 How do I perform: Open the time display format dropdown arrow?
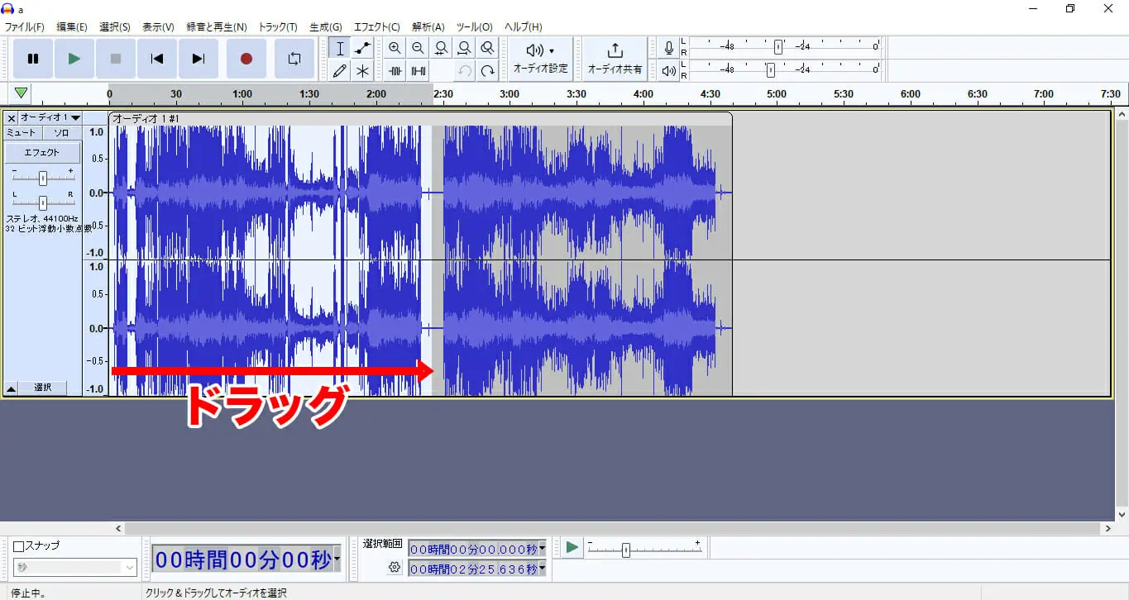[337, 560]
